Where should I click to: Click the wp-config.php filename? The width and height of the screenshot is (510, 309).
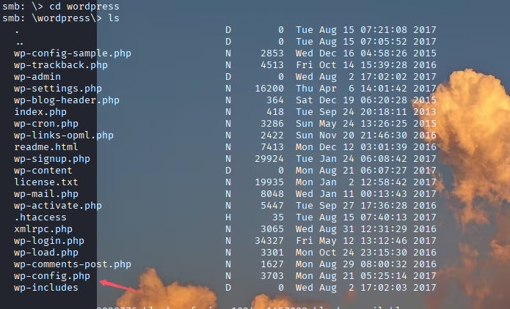(51, 276)
